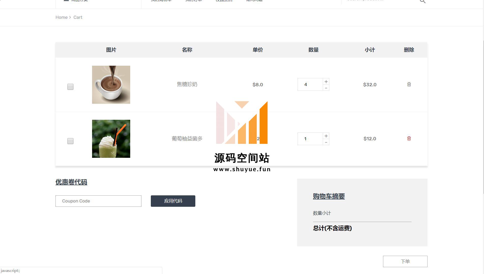Tick the 葡萄柚益菌多 checkbox
This screenshot has width=484, height=274.
click(x=70, y=141)
